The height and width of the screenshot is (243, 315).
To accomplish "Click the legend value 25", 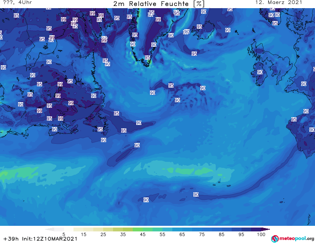I will [x=103, y=234].
